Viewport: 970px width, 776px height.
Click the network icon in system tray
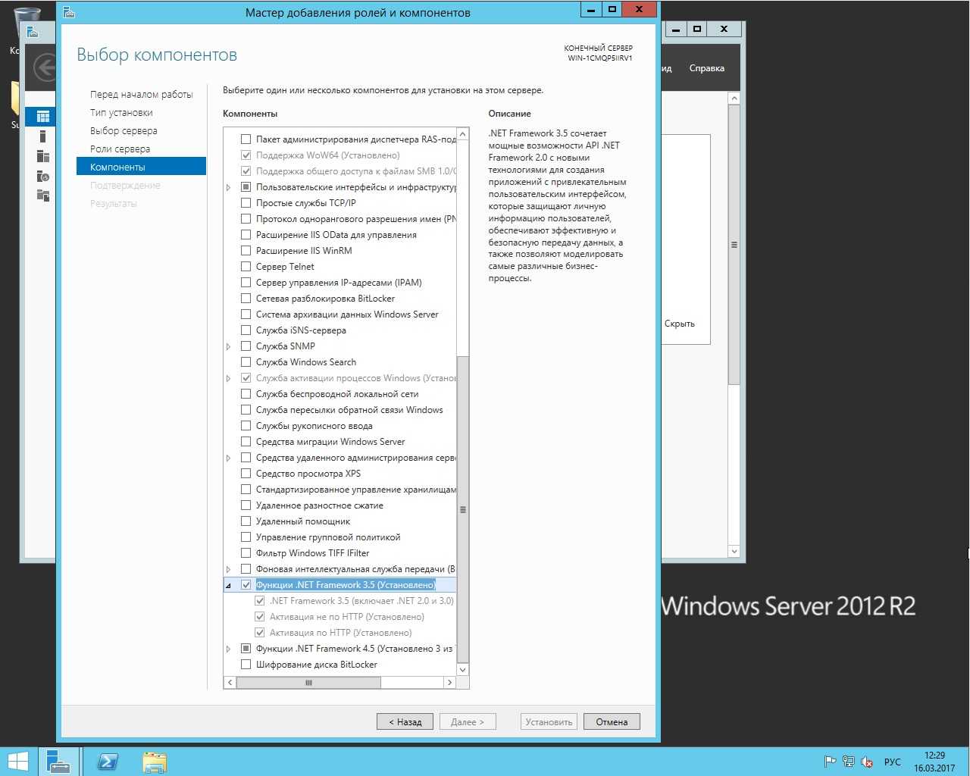(849, 762)
